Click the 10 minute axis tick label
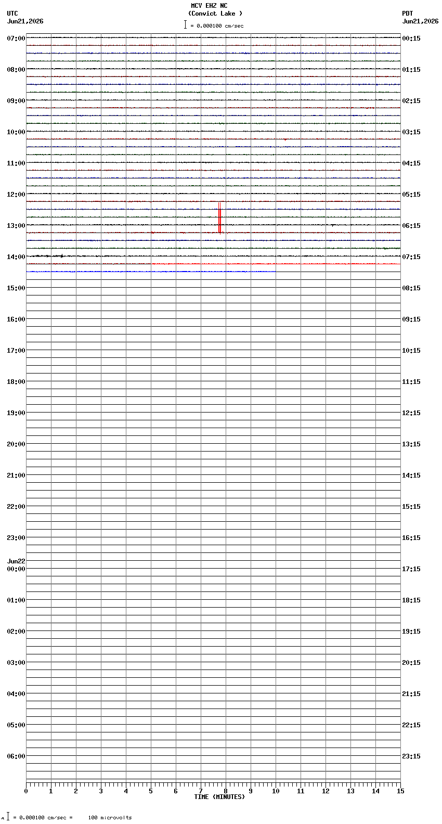The height and width of the screenshot is (824, 442). [x=276, y=791]
